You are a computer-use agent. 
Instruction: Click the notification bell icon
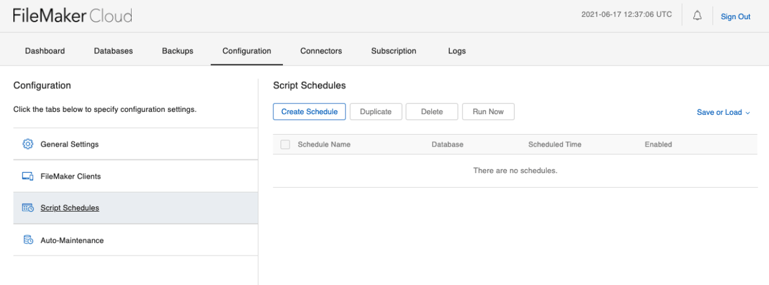tap(697, 16)
